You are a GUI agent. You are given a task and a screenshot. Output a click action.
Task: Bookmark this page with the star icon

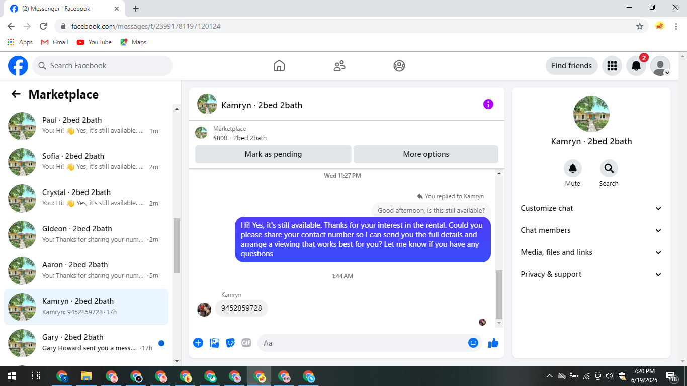pyautogui.click(x=640, y=26)
